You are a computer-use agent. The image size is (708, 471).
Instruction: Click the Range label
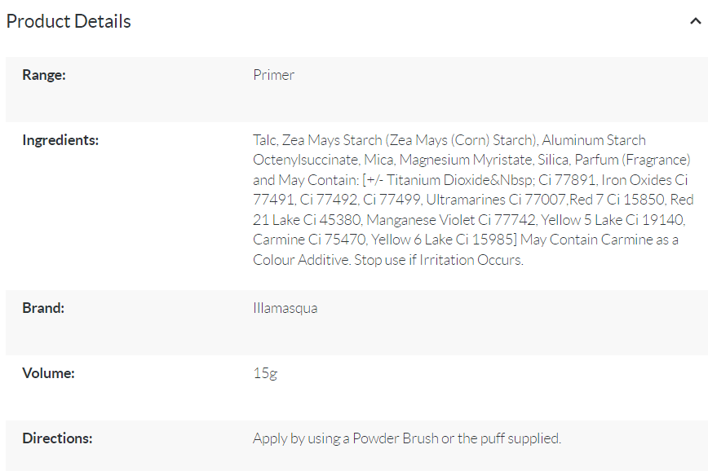[44, 75]
